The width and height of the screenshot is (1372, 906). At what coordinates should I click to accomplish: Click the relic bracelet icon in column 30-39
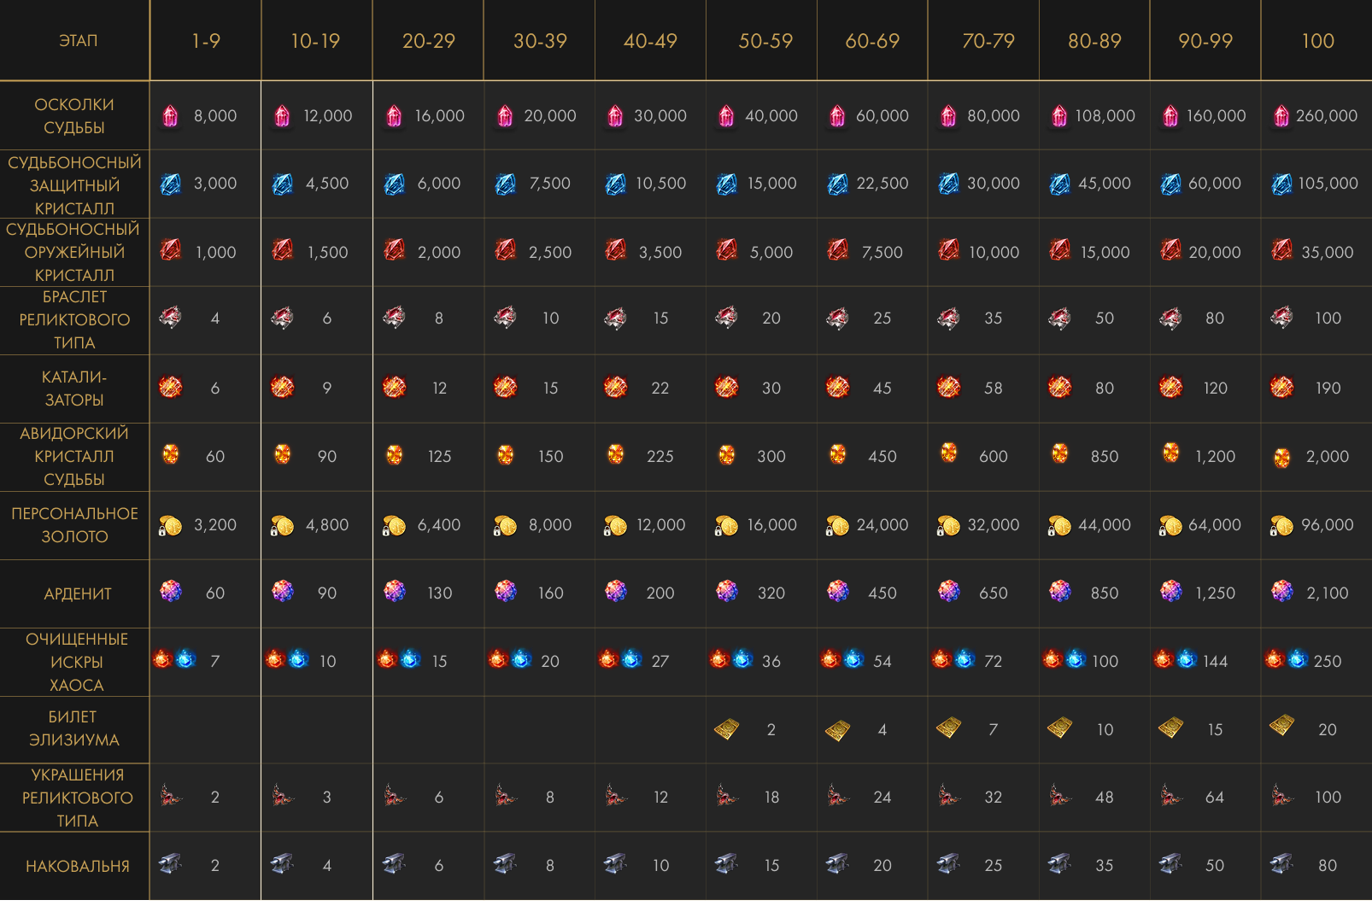coord(505,319)
